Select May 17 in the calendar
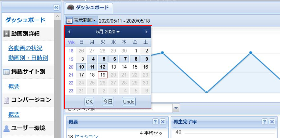 click(x=81, y=75)
